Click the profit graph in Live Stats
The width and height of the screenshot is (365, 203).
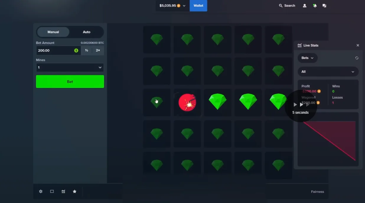click(x=328, y=139)
